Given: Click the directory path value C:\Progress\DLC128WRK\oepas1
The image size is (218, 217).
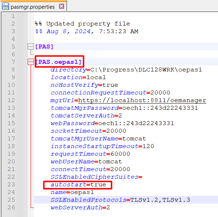Looking at the screenshot, I should (146, 70).
